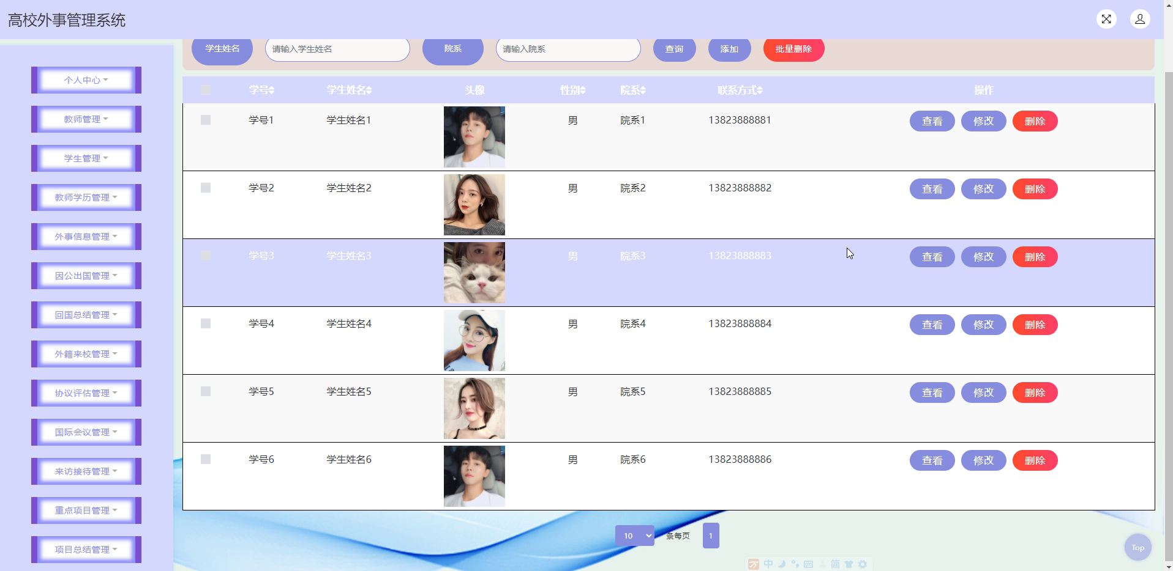
Task: Click the 学生姓名 search label
Action: [222, 49]
